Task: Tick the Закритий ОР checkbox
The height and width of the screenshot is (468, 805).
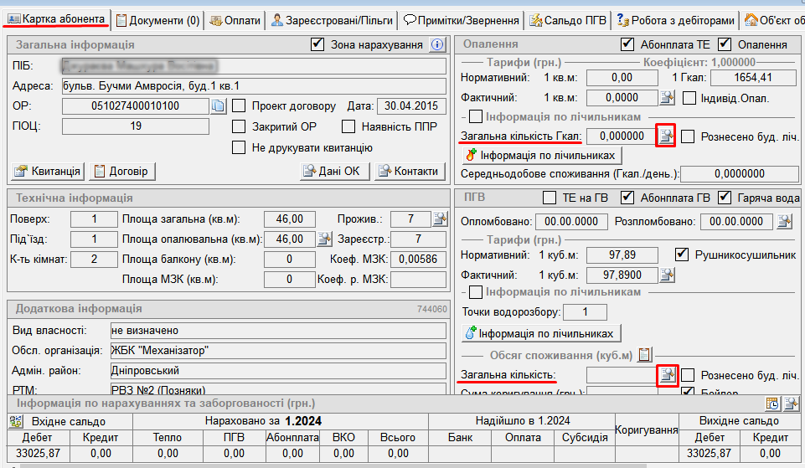Action: point(239,127)
